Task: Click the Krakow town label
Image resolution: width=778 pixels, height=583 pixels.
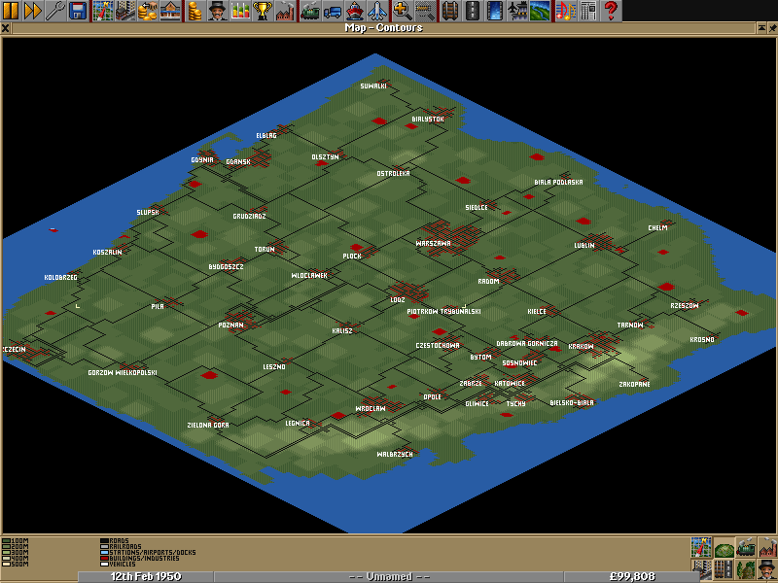Action: (x=581, y=347)
